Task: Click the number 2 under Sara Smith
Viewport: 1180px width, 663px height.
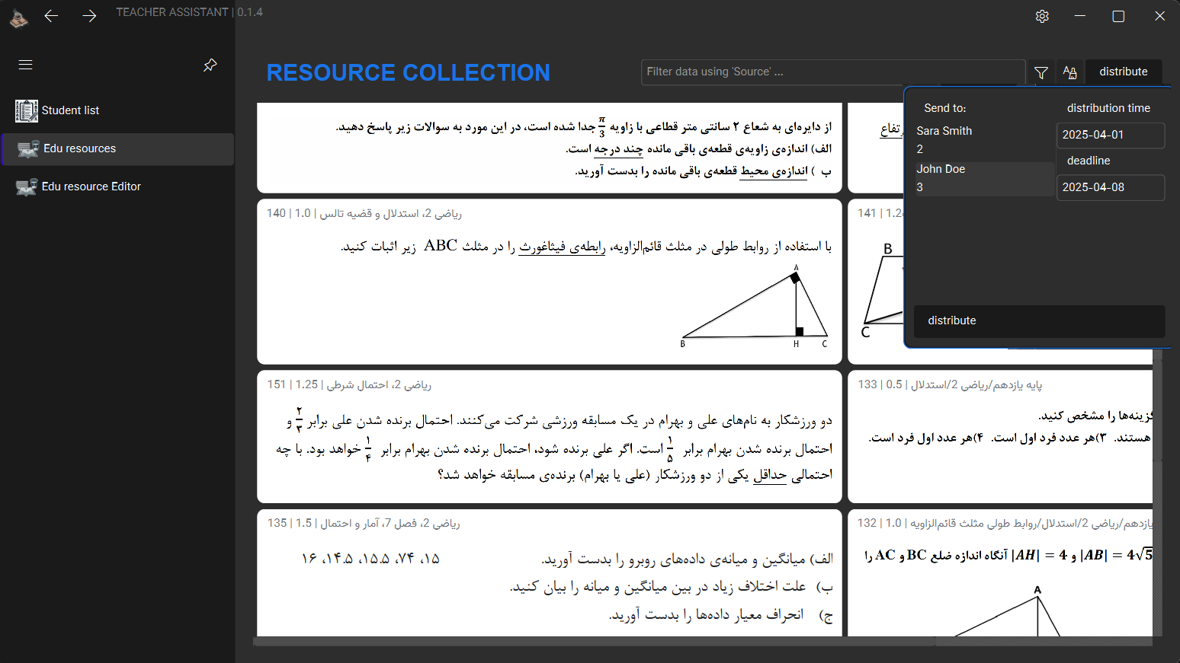Action: [920, 149]
